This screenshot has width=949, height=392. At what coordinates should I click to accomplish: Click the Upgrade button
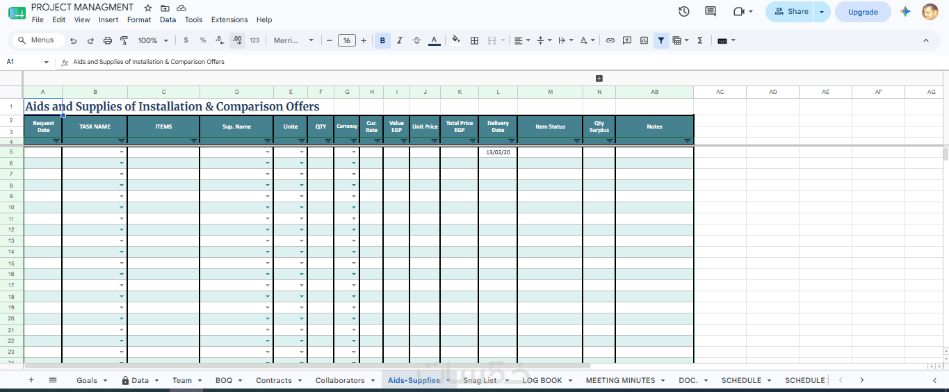coord(863,12)
